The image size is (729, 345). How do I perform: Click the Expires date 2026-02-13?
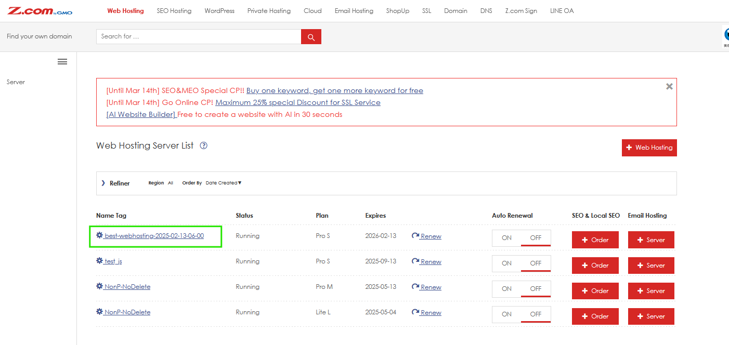tap(381, 236)
